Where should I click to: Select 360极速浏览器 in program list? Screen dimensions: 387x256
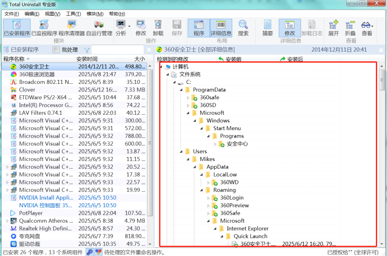coord(74,74)
